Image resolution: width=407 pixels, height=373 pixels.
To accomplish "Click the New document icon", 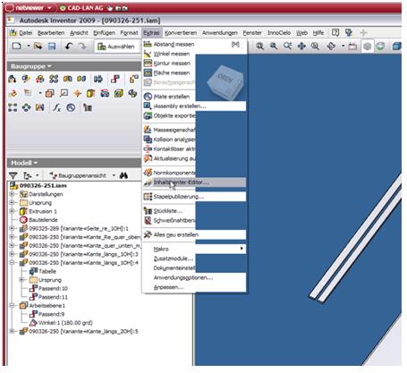I will [17, 47].
